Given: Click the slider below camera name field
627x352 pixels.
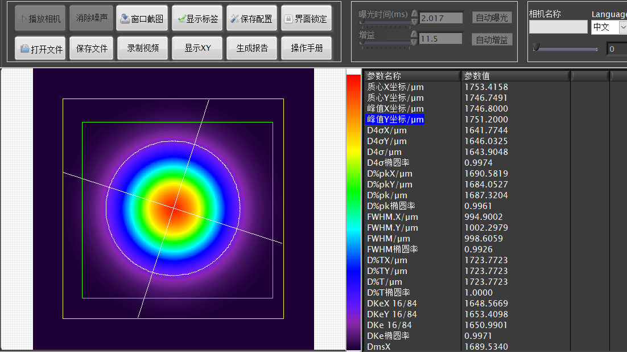Looking at the screenshot, I should [565, 49].
